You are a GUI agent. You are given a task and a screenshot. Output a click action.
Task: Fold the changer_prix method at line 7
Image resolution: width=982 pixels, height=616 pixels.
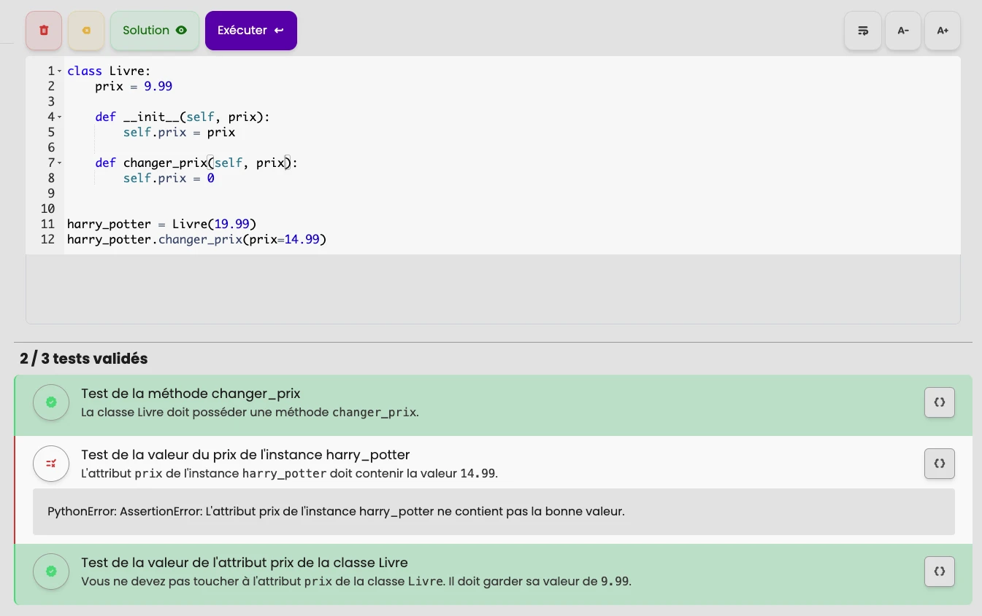pos(59,163)
